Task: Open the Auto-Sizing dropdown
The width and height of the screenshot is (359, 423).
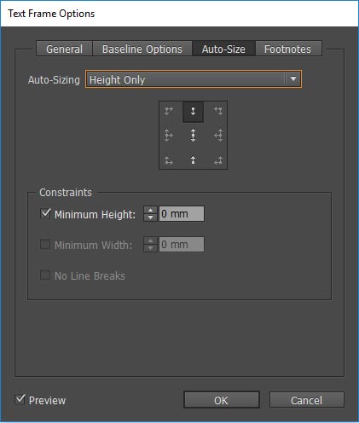Action: coord(194,79)
